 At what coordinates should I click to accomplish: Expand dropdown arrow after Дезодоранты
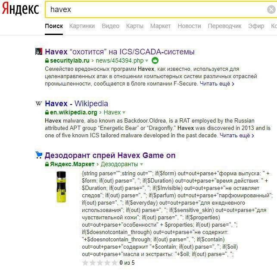[141, 164]
